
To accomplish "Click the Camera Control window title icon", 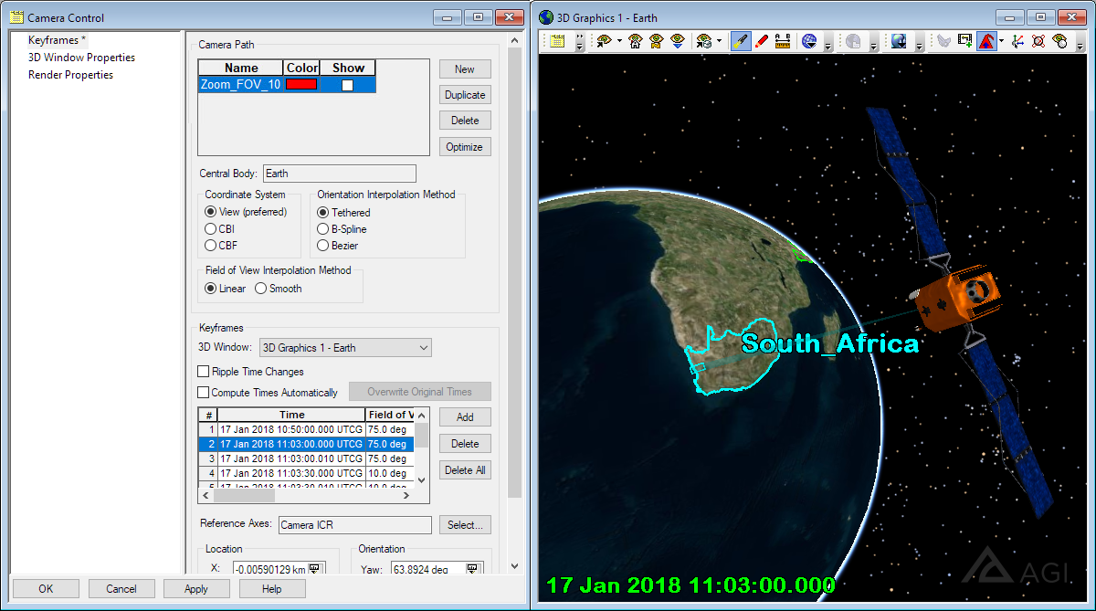I will click(16, 17).
